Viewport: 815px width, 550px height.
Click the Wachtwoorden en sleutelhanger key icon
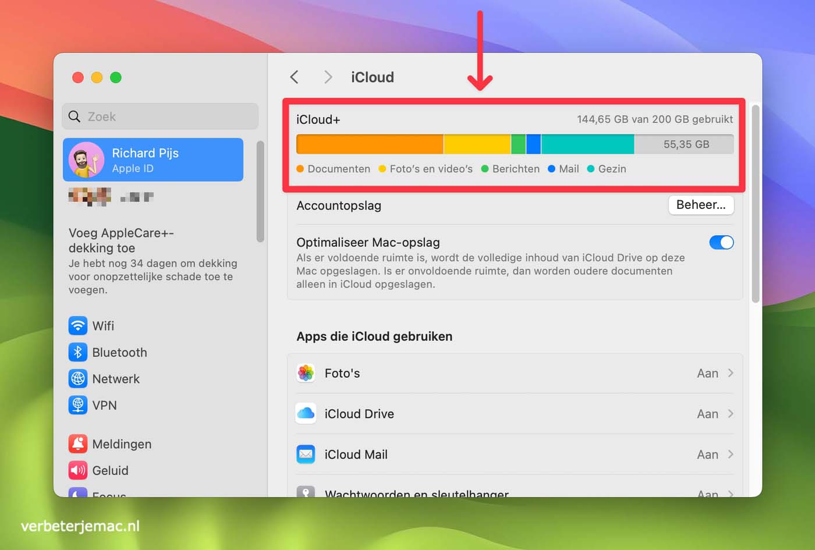click(306, 492)
